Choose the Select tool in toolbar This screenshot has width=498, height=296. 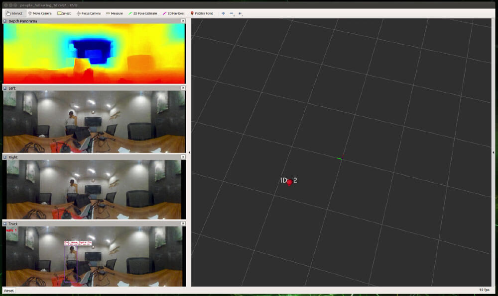point(63,13)
